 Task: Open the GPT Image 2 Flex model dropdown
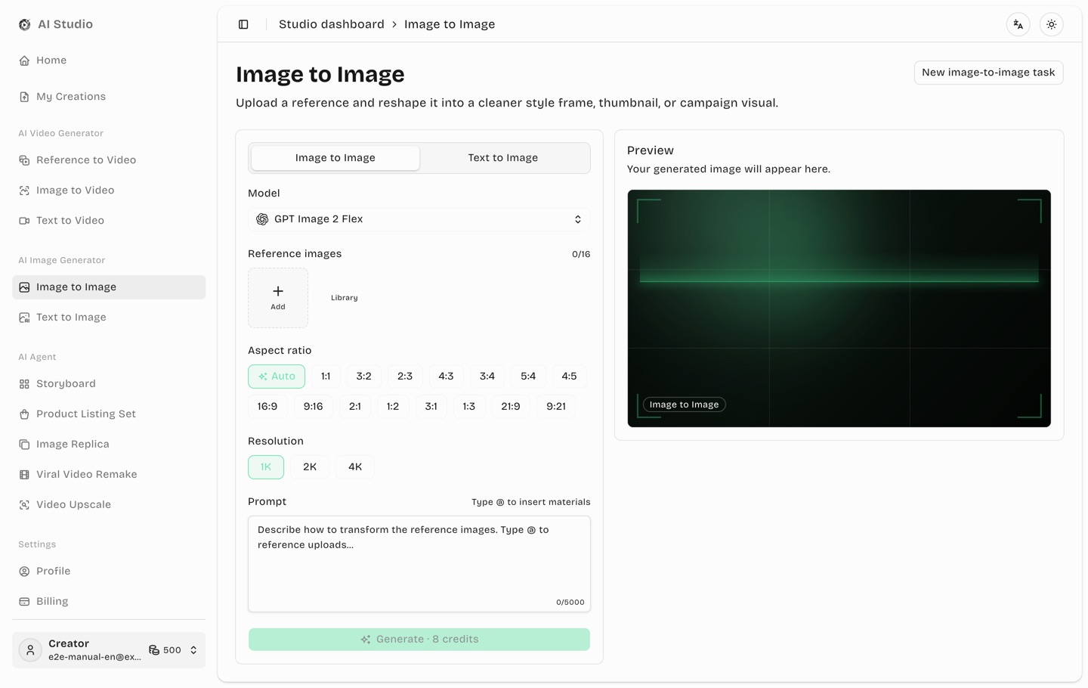pyautogui.click(x=419, y=219)
